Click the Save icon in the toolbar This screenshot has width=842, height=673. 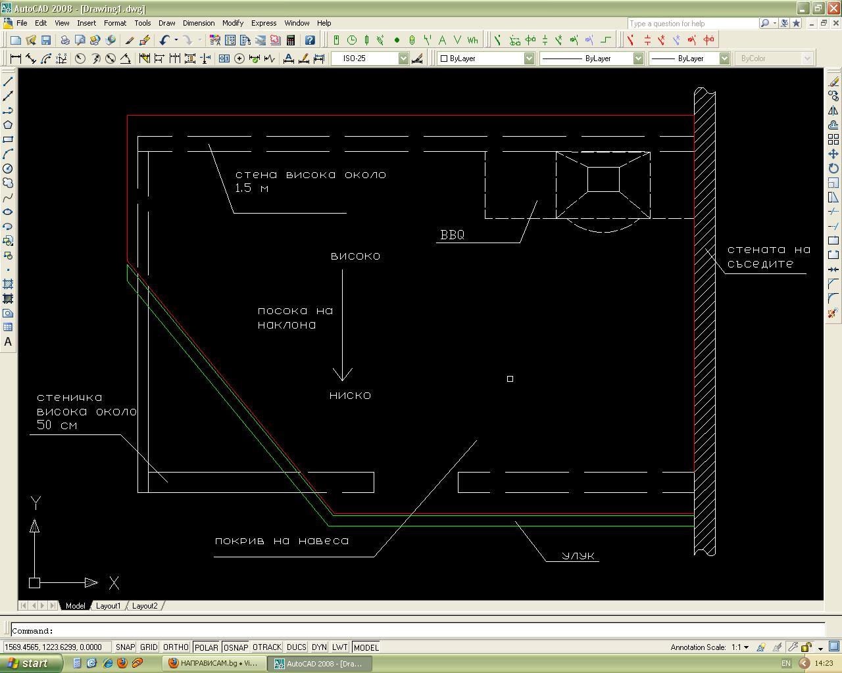[45, 41]
